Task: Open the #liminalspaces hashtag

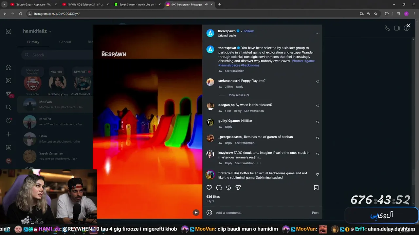Action: point(229,65)
